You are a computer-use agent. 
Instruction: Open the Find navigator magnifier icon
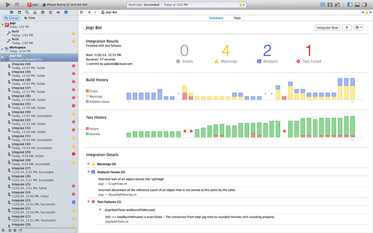[27, 11]
